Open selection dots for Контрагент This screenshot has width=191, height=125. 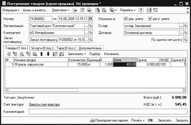[x=86, y=33]
